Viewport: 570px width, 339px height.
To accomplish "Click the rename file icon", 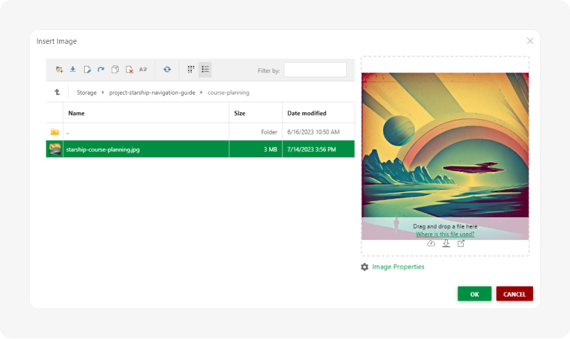I will (x=87, y=70).
